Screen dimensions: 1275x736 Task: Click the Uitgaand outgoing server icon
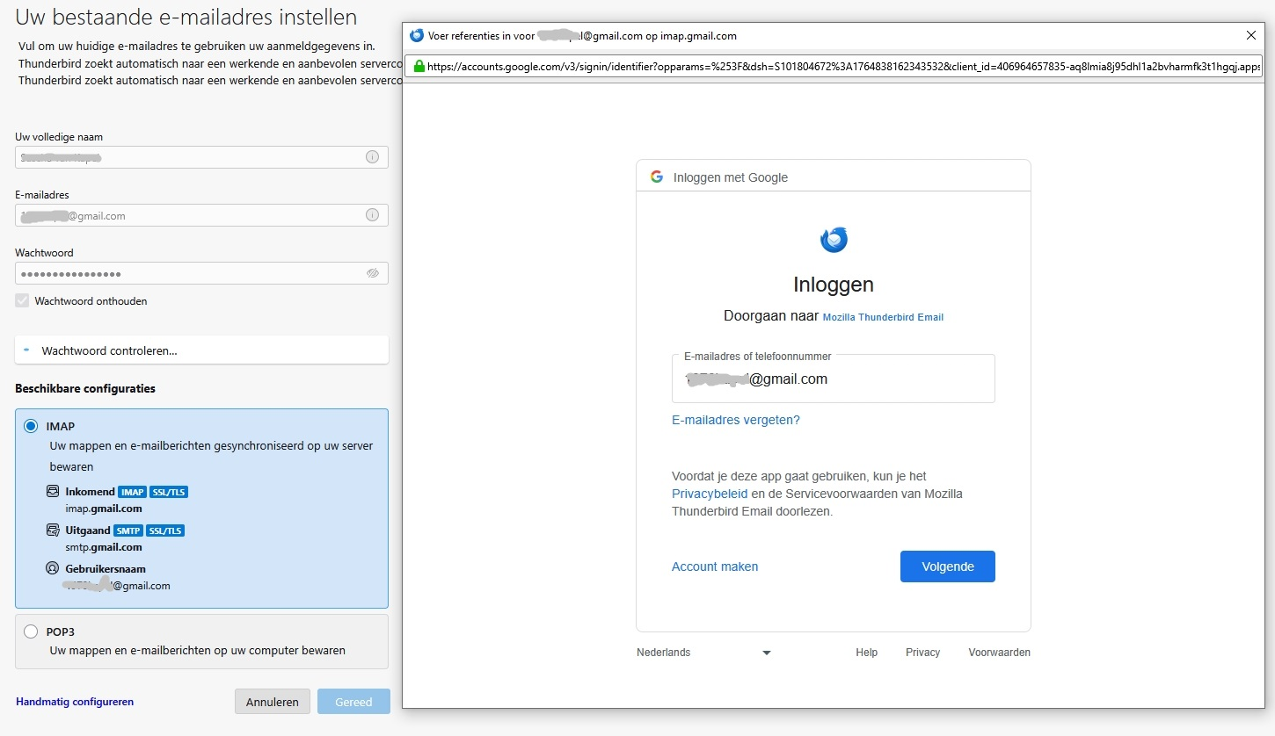[54, 530]
